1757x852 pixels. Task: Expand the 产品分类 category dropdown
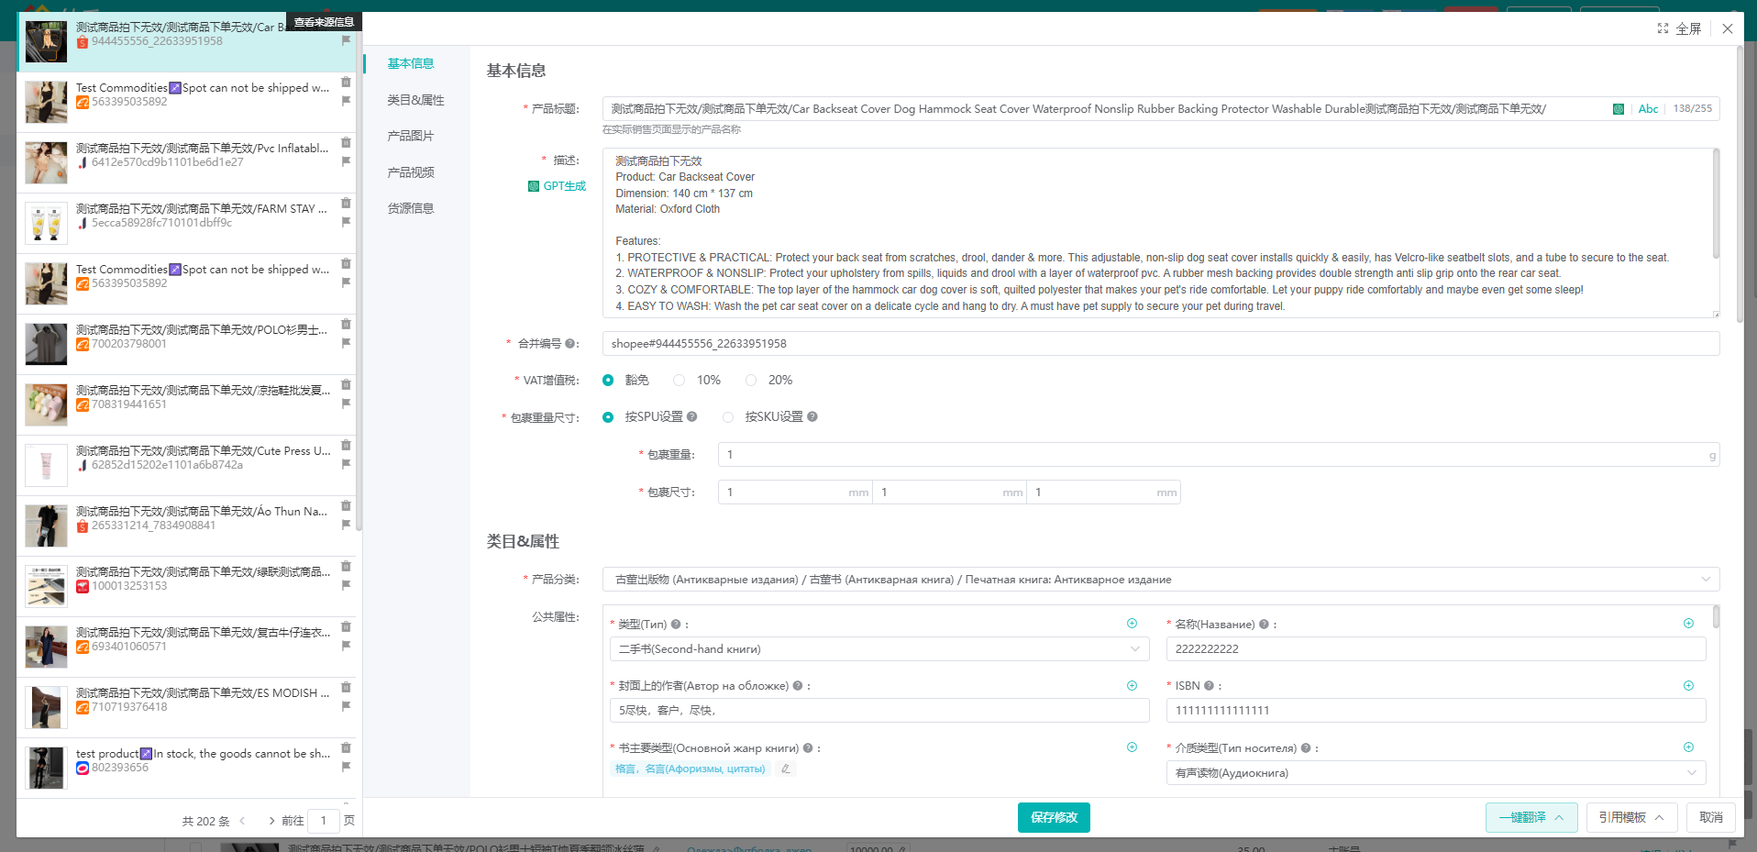tap(1705, 580)
